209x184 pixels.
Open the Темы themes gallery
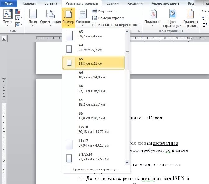tap(7, 17)
